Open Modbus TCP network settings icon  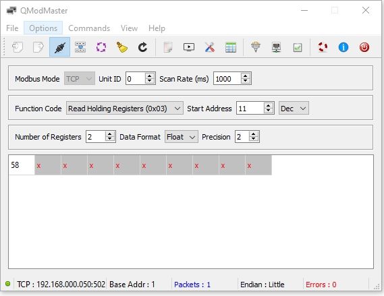coord(277,47)
